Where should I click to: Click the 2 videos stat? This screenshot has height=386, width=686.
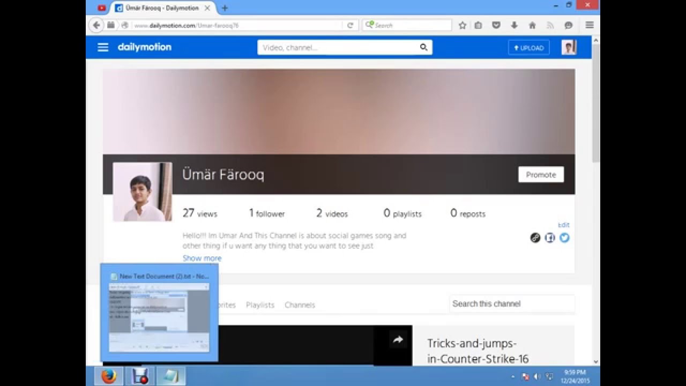(x=332, y=213)
